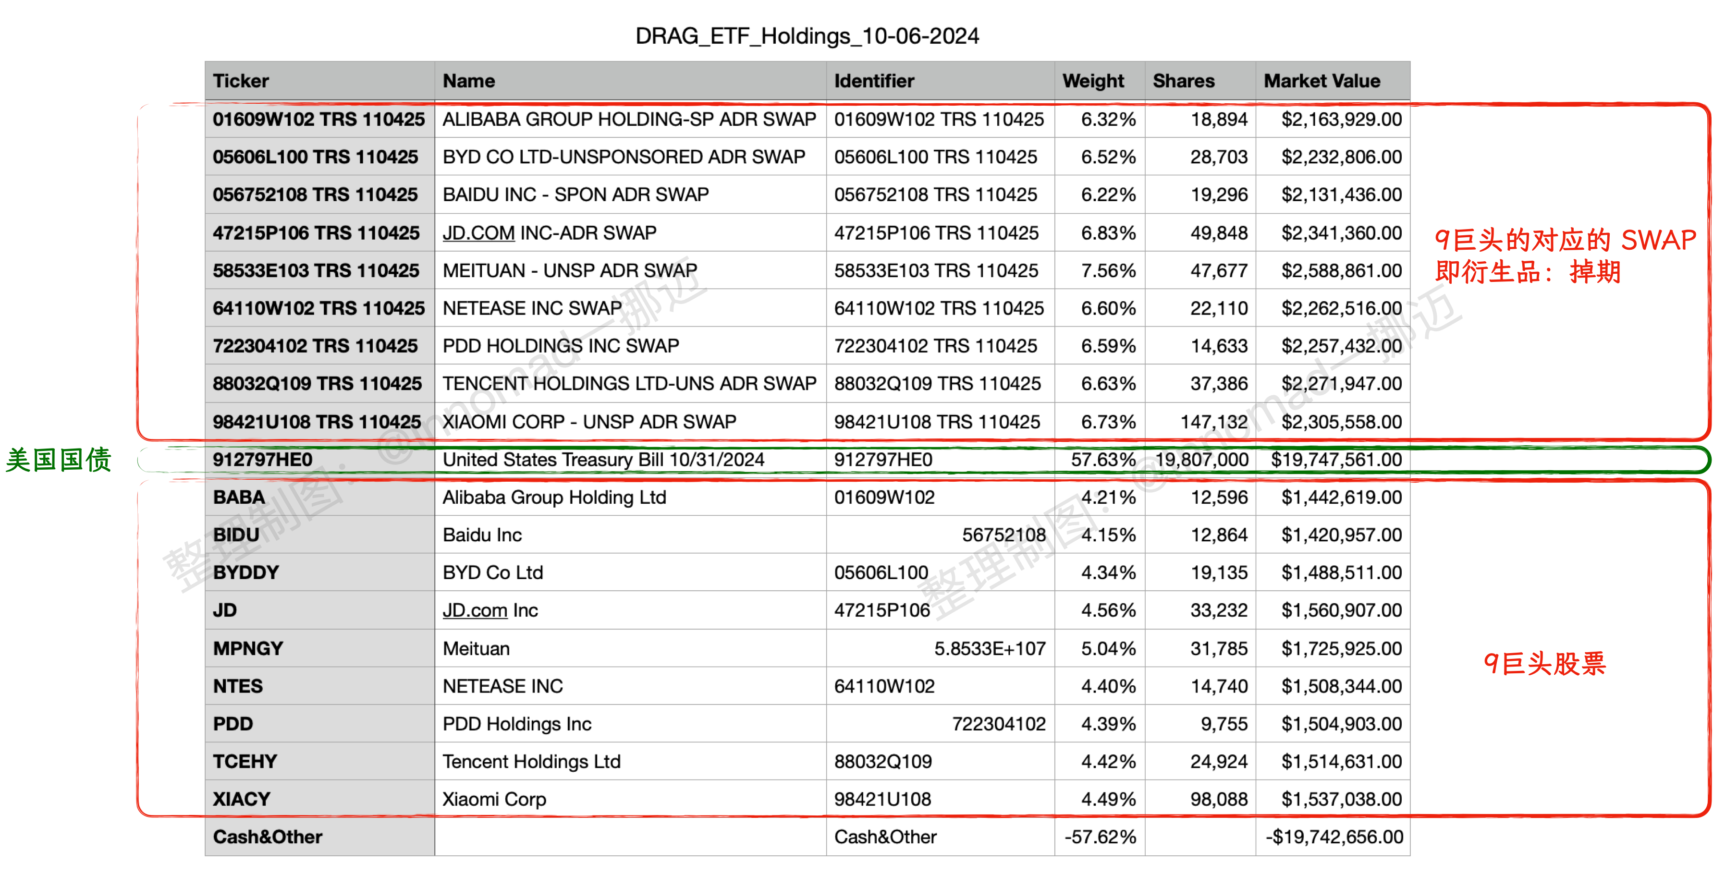
Task: Select ticker cell 05606L100 TRS 110425
Action: tap(319, 157)
